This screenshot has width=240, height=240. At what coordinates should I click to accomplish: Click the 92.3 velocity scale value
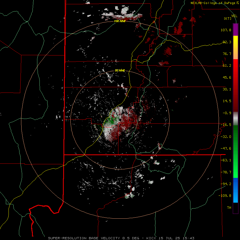227,42
